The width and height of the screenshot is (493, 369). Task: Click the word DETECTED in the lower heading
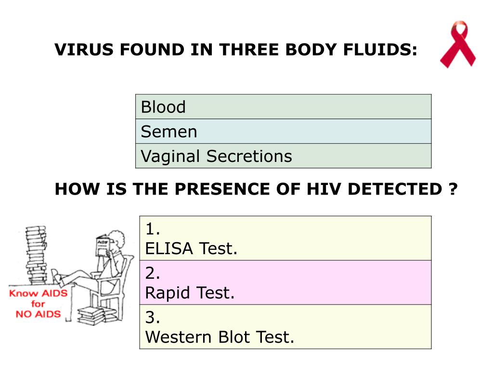pos(395,189)
